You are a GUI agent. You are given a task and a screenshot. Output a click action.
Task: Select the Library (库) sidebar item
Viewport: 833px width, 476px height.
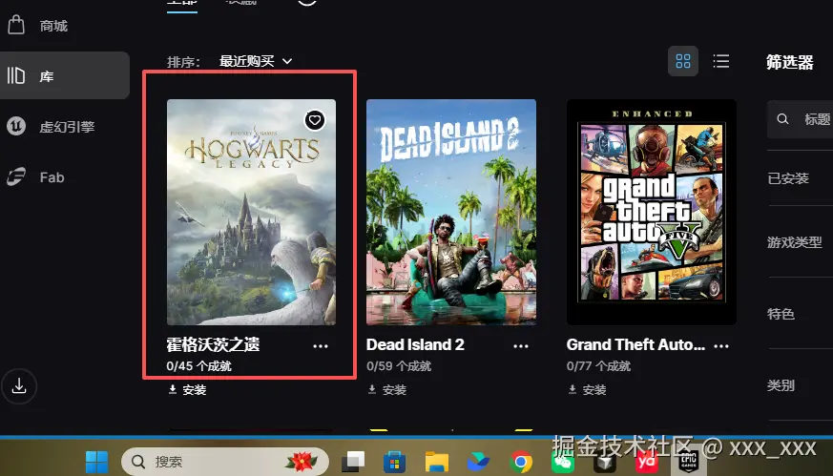click(x=46, y=76)
